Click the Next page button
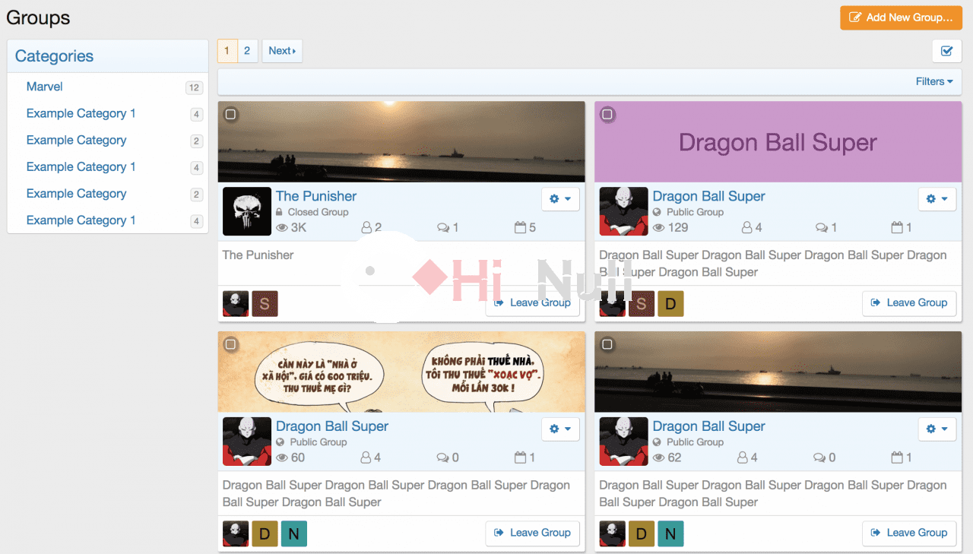This screenshot has height=554, width=973. 282,51
